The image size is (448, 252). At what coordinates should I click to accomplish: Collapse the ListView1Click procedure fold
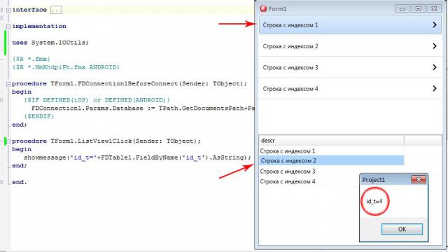8,141
